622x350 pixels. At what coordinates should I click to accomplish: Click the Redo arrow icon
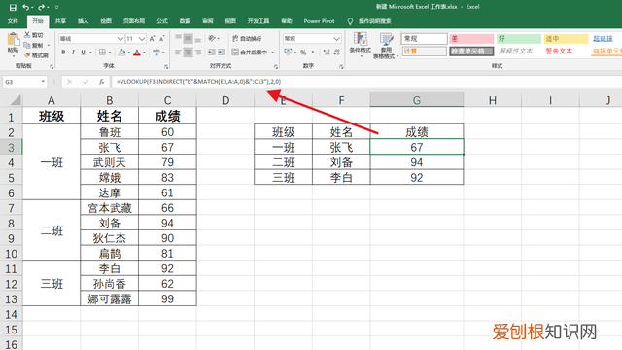click(41, 7)
